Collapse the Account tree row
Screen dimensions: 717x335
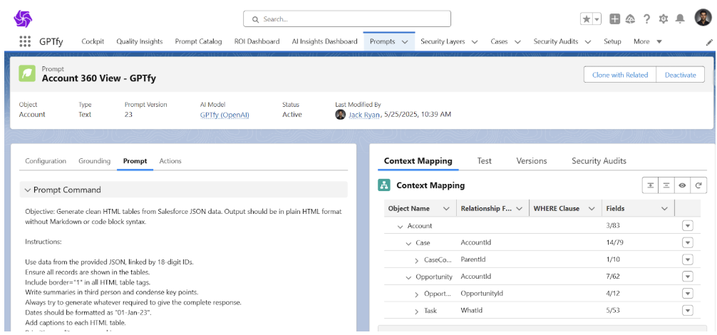[x=400, y=226]
